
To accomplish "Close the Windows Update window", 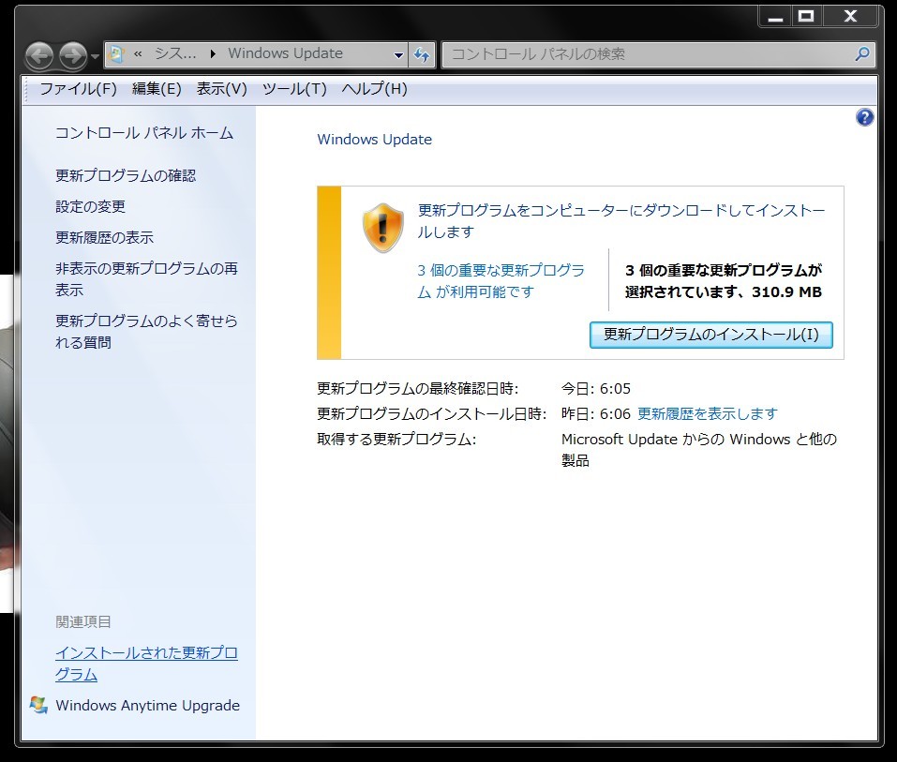I will tap(850, 17).
